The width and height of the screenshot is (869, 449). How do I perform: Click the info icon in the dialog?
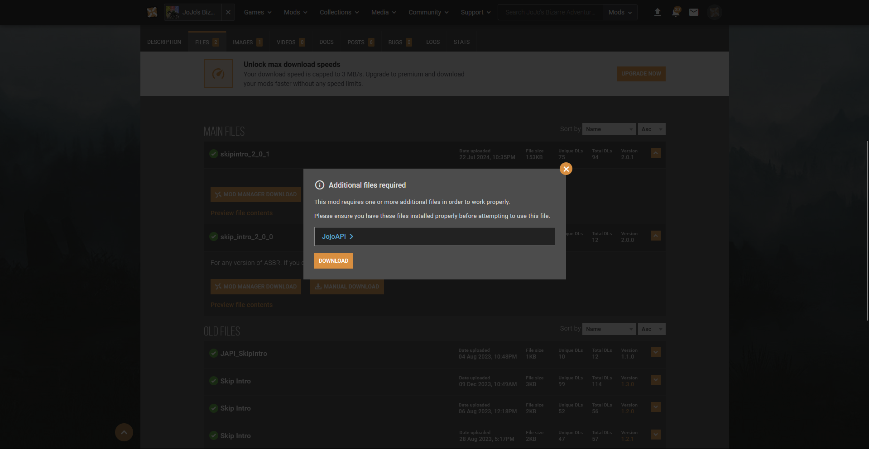[x=320, y=185]
